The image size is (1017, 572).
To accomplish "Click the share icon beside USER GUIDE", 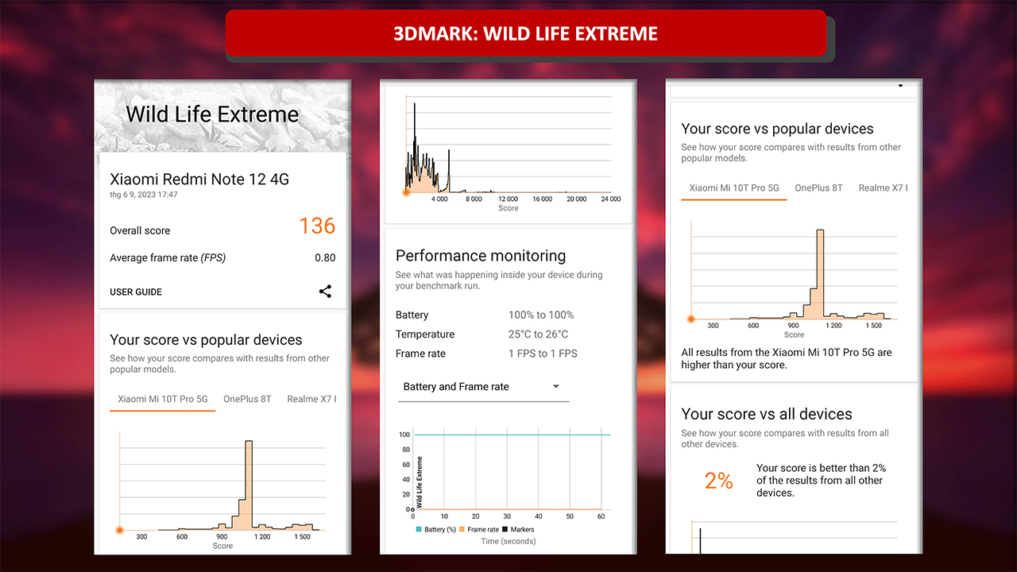I will (325, 292).
